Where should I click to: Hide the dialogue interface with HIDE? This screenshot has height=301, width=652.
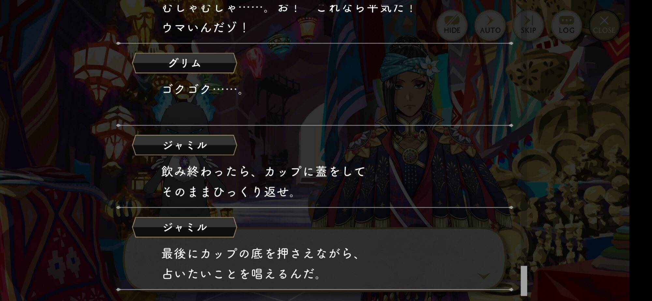452,25
